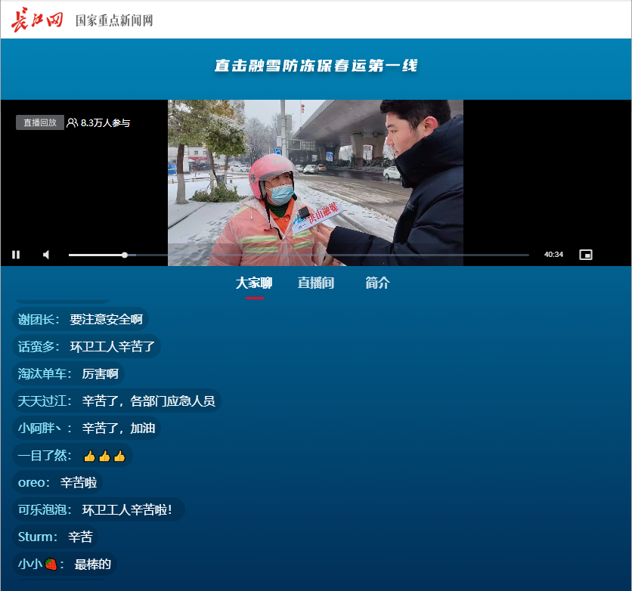
Task: Click the 直播回放 badge
Action: tap(39, 122)
